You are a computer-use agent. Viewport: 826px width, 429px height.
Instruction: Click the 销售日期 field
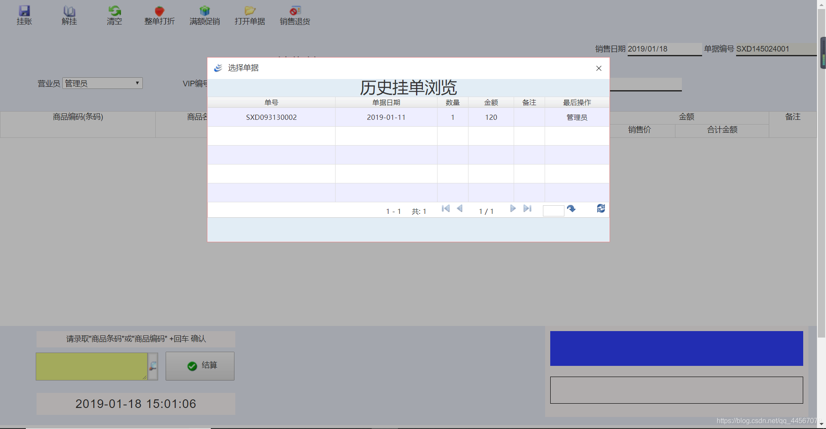click(x=664, y=49)
